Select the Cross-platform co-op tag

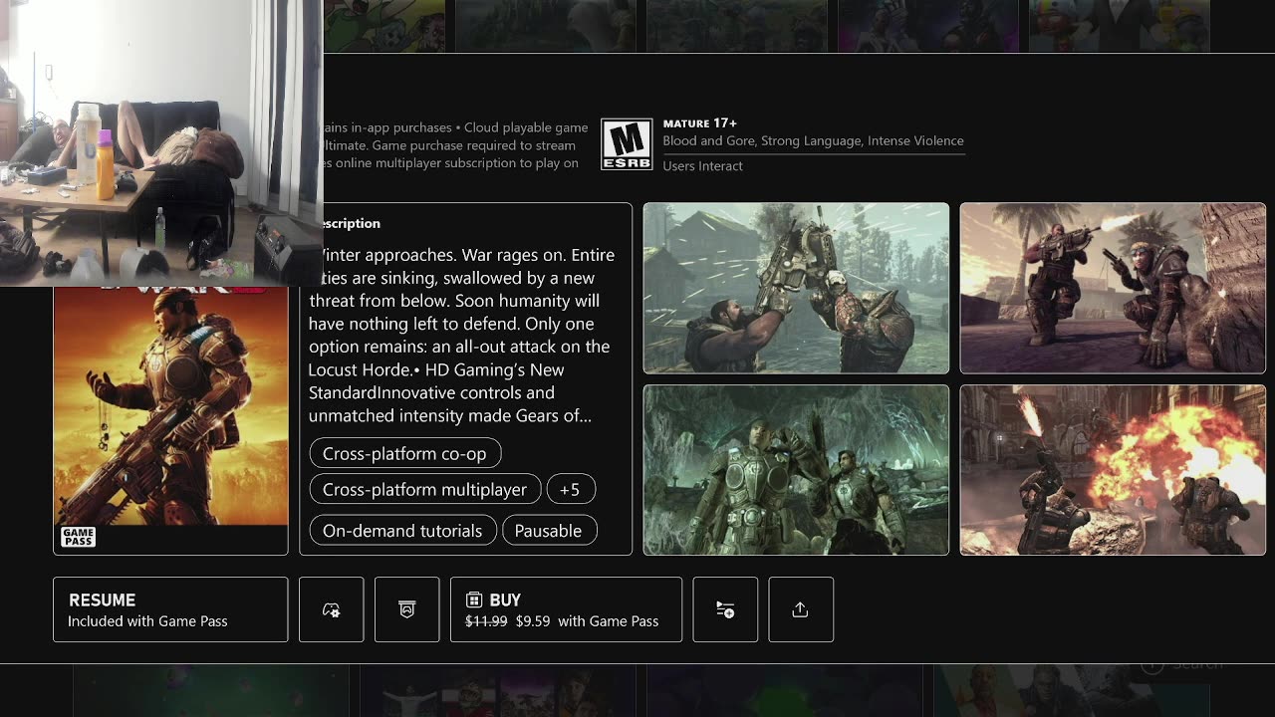tap(404, 453)
